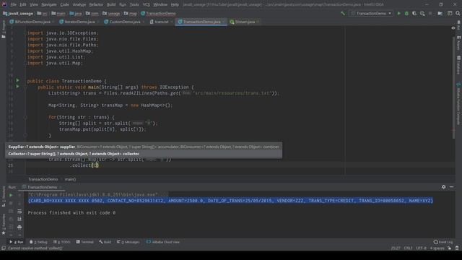This screenshot has height=260, width=462.
Task: Start debugging with the green bug icon
Action: pyautogui.click(x=406, y=13)
